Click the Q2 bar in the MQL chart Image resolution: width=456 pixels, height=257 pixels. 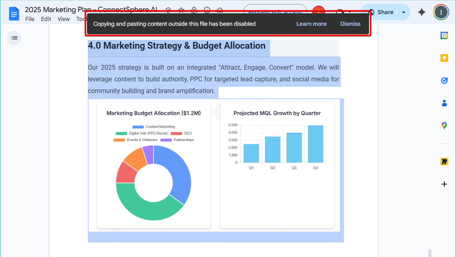273,149
